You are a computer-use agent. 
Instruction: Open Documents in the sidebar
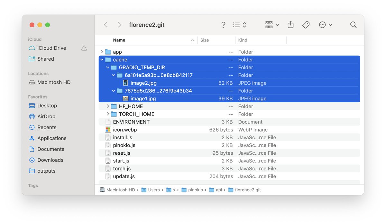click(x=51, y=149)
